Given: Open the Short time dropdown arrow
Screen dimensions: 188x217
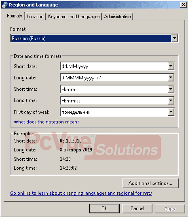Looking at the screenshot, I should pos(171,89).
